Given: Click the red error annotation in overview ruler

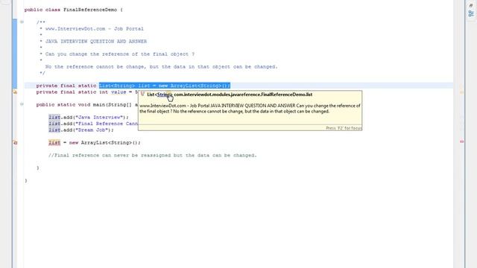Looking at the screenshot, I should click(x=462, y=141).
